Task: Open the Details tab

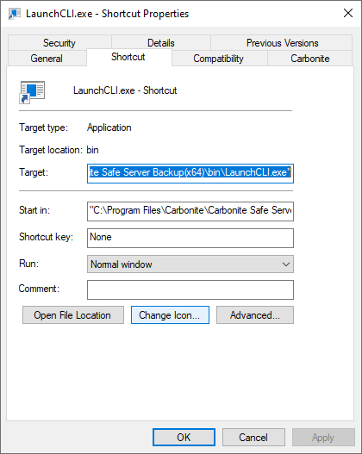Action: click(161, 43)
